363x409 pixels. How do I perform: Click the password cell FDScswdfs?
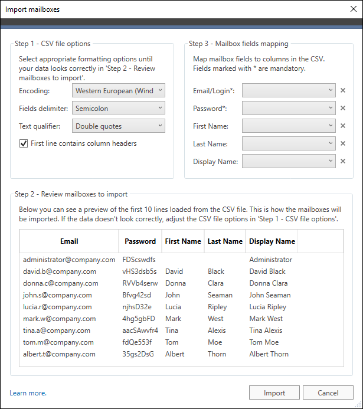139,260
